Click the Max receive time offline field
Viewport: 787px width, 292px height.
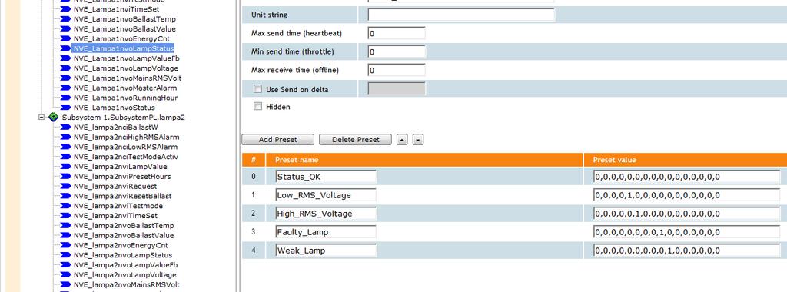click(x=397, y=70)
